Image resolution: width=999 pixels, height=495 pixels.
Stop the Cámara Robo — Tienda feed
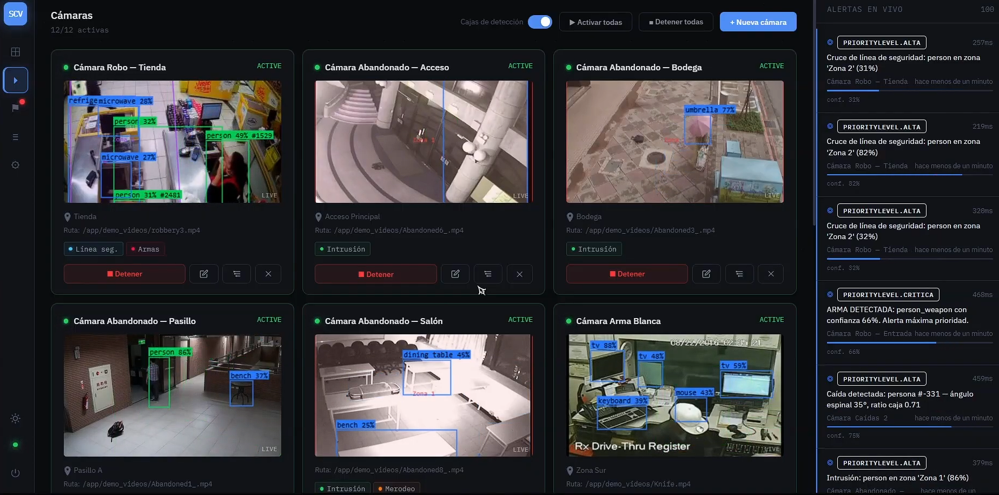pos(124,274)
